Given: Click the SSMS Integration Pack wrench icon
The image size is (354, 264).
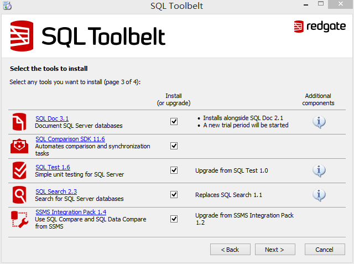Looking at the screenshot, I should 19,219.
